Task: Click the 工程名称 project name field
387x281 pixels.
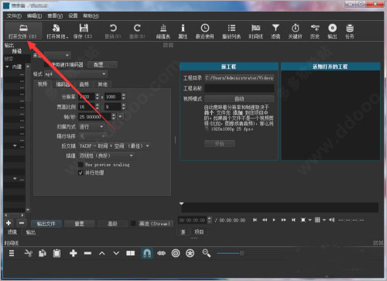Action: tap(239, 88)
